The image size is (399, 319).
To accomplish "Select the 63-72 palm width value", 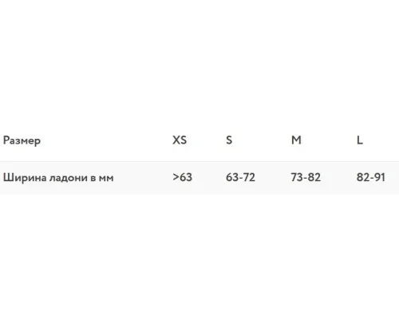I will (x=240, y=177).
